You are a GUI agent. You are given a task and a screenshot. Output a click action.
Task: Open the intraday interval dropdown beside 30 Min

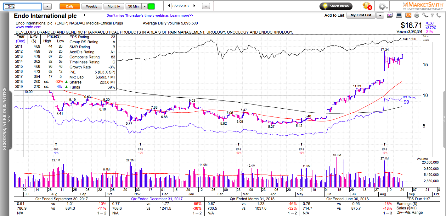[144, 6]
